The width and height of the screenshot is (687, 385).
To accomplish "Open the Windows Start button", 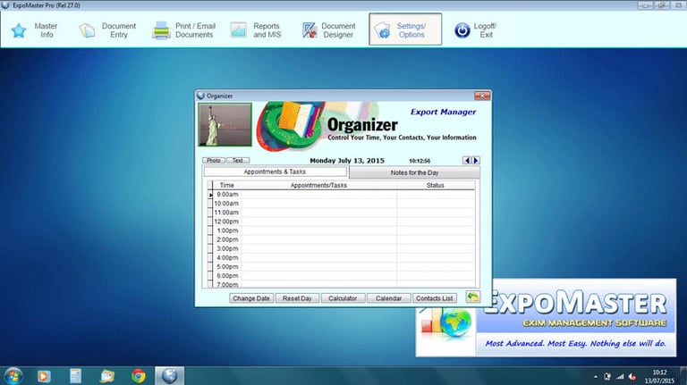I will click(13, 376).
